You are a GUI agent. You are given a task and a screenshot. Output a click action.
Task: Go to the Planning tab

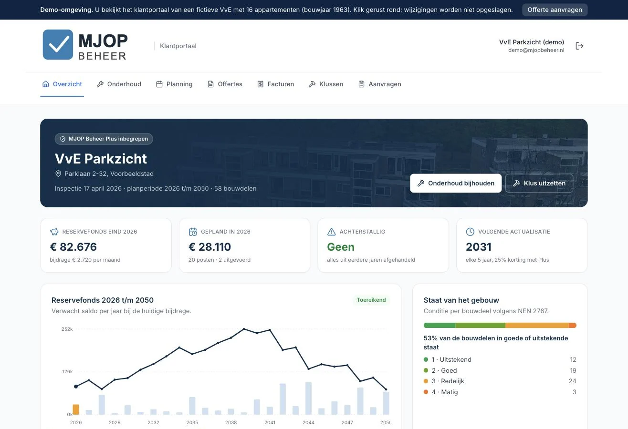point(174,84)
